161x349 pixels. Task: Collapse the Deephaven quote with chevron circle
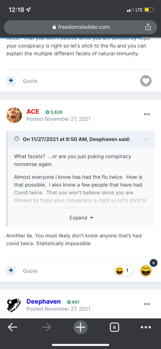[17, 139]
